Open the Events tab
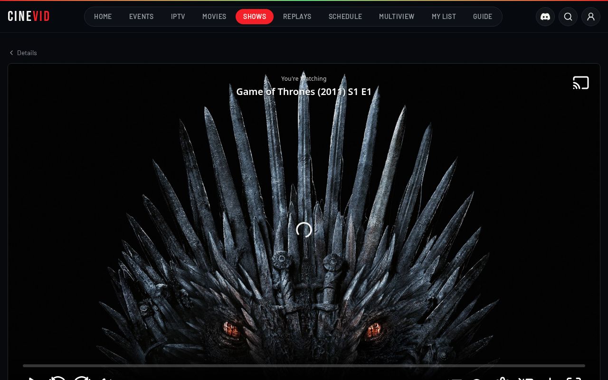 [142, 17]
